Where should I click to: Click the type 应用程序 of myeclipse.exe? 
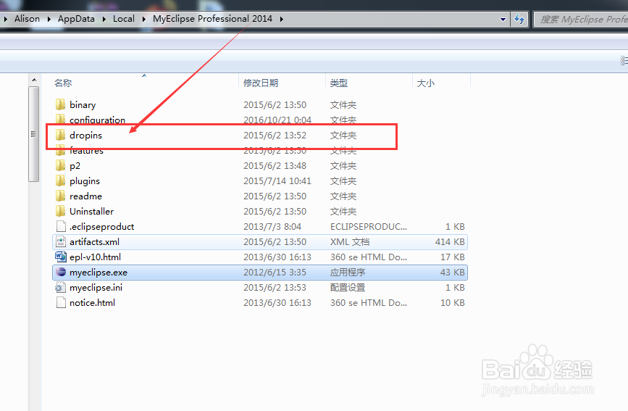coord(348,273)
